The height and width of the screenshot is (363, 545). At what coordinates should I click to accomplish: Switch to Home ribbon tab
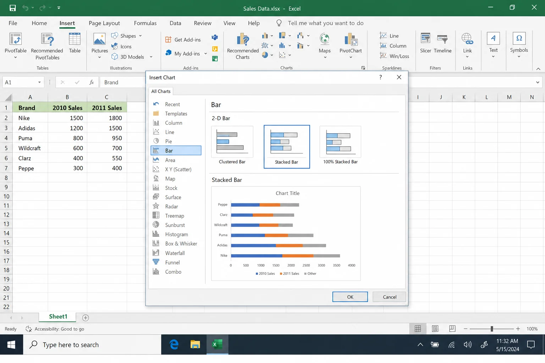coord(39,23)
